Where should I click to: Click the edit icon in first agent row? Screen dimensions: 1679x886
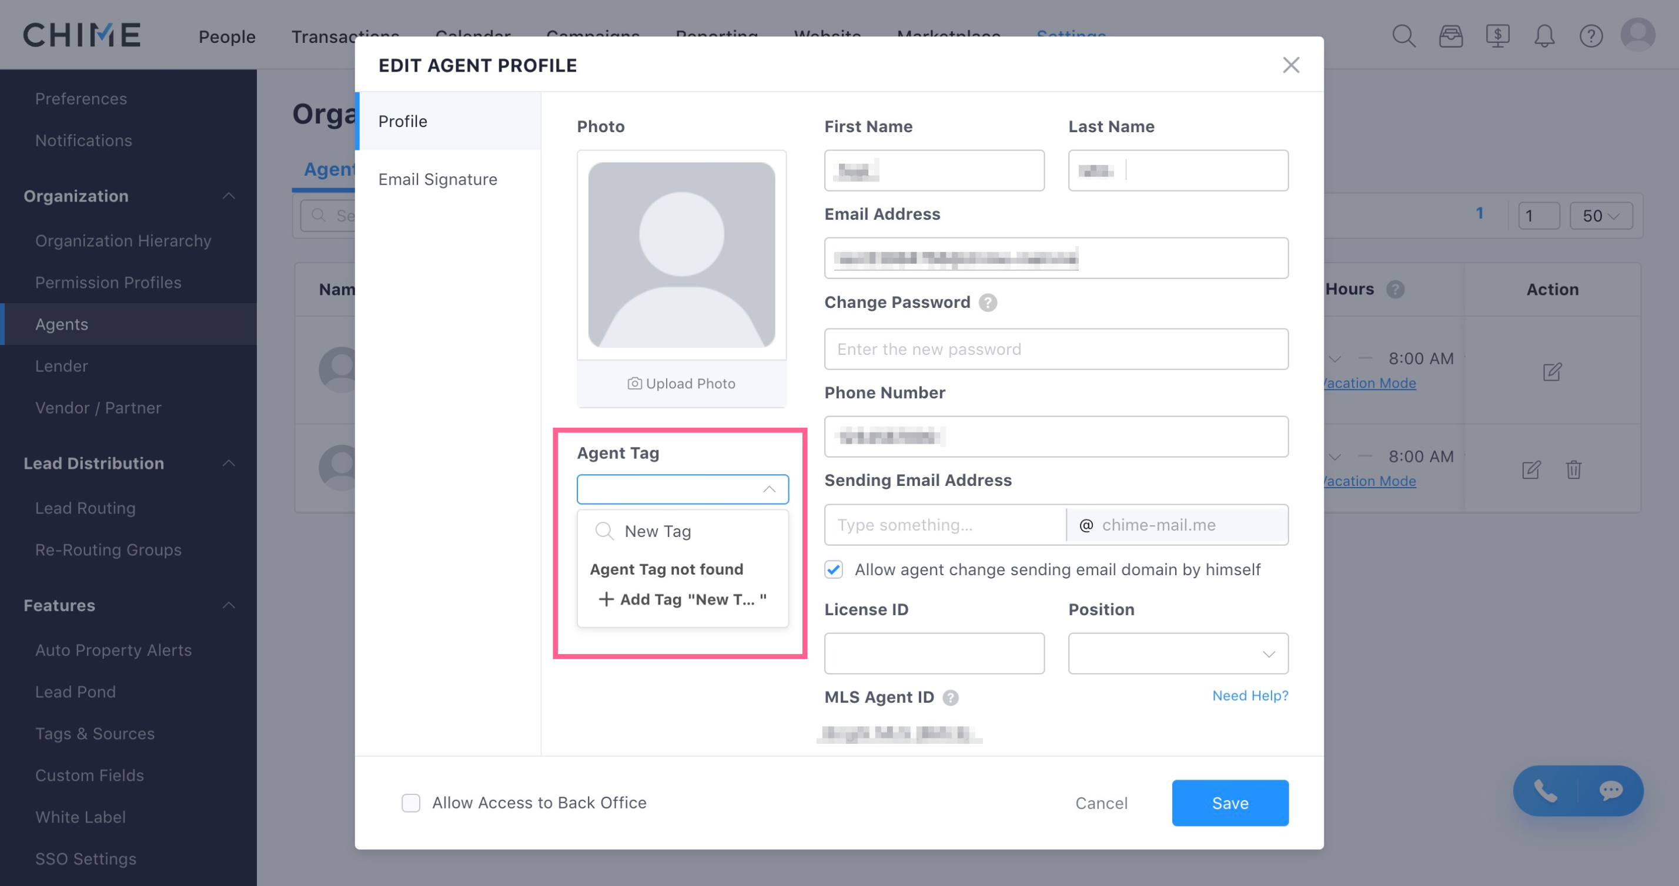pyautogui.click(x=1552, y=371)
